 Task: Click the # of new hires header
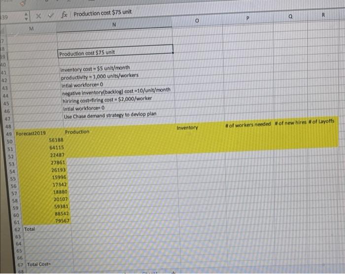click(290, 123)
